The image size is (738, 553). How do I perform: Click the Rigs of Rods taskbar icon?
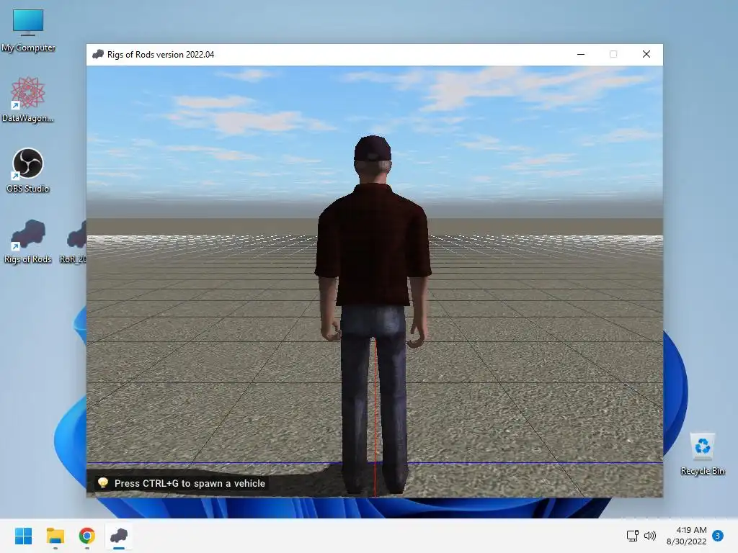click(x=119, y=536)
